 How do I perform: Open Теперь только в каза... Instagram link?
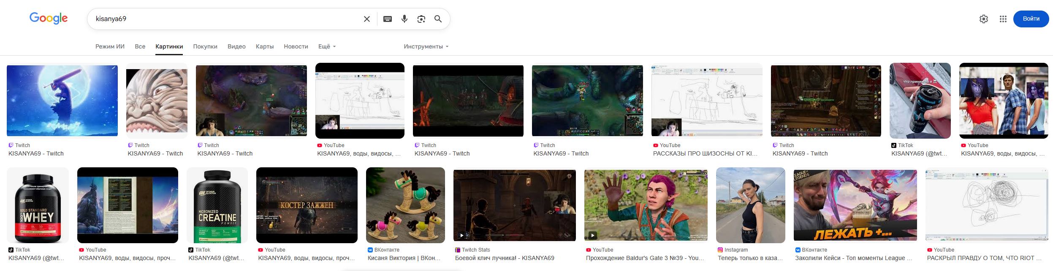coord(750,258)
